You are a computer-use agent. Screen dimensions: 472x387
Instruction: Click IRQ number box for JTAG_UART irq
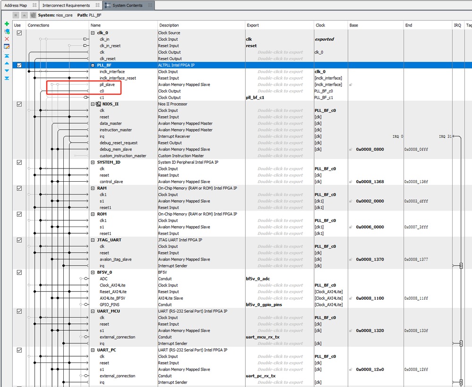tap(461, 266)
